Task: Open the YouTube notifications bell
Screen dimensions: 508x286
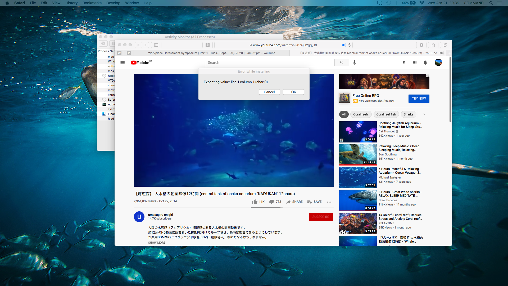Action: coord(425,62)
